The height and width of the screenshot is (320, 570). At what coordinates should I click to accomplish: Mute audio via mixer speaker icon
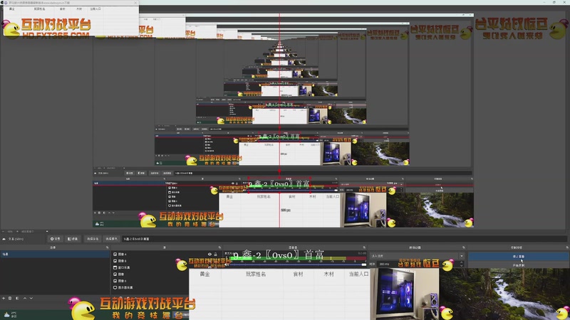226,265
